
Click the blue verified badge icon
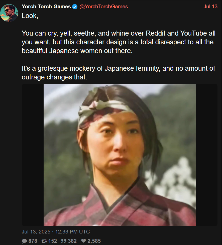coord(75,7)
